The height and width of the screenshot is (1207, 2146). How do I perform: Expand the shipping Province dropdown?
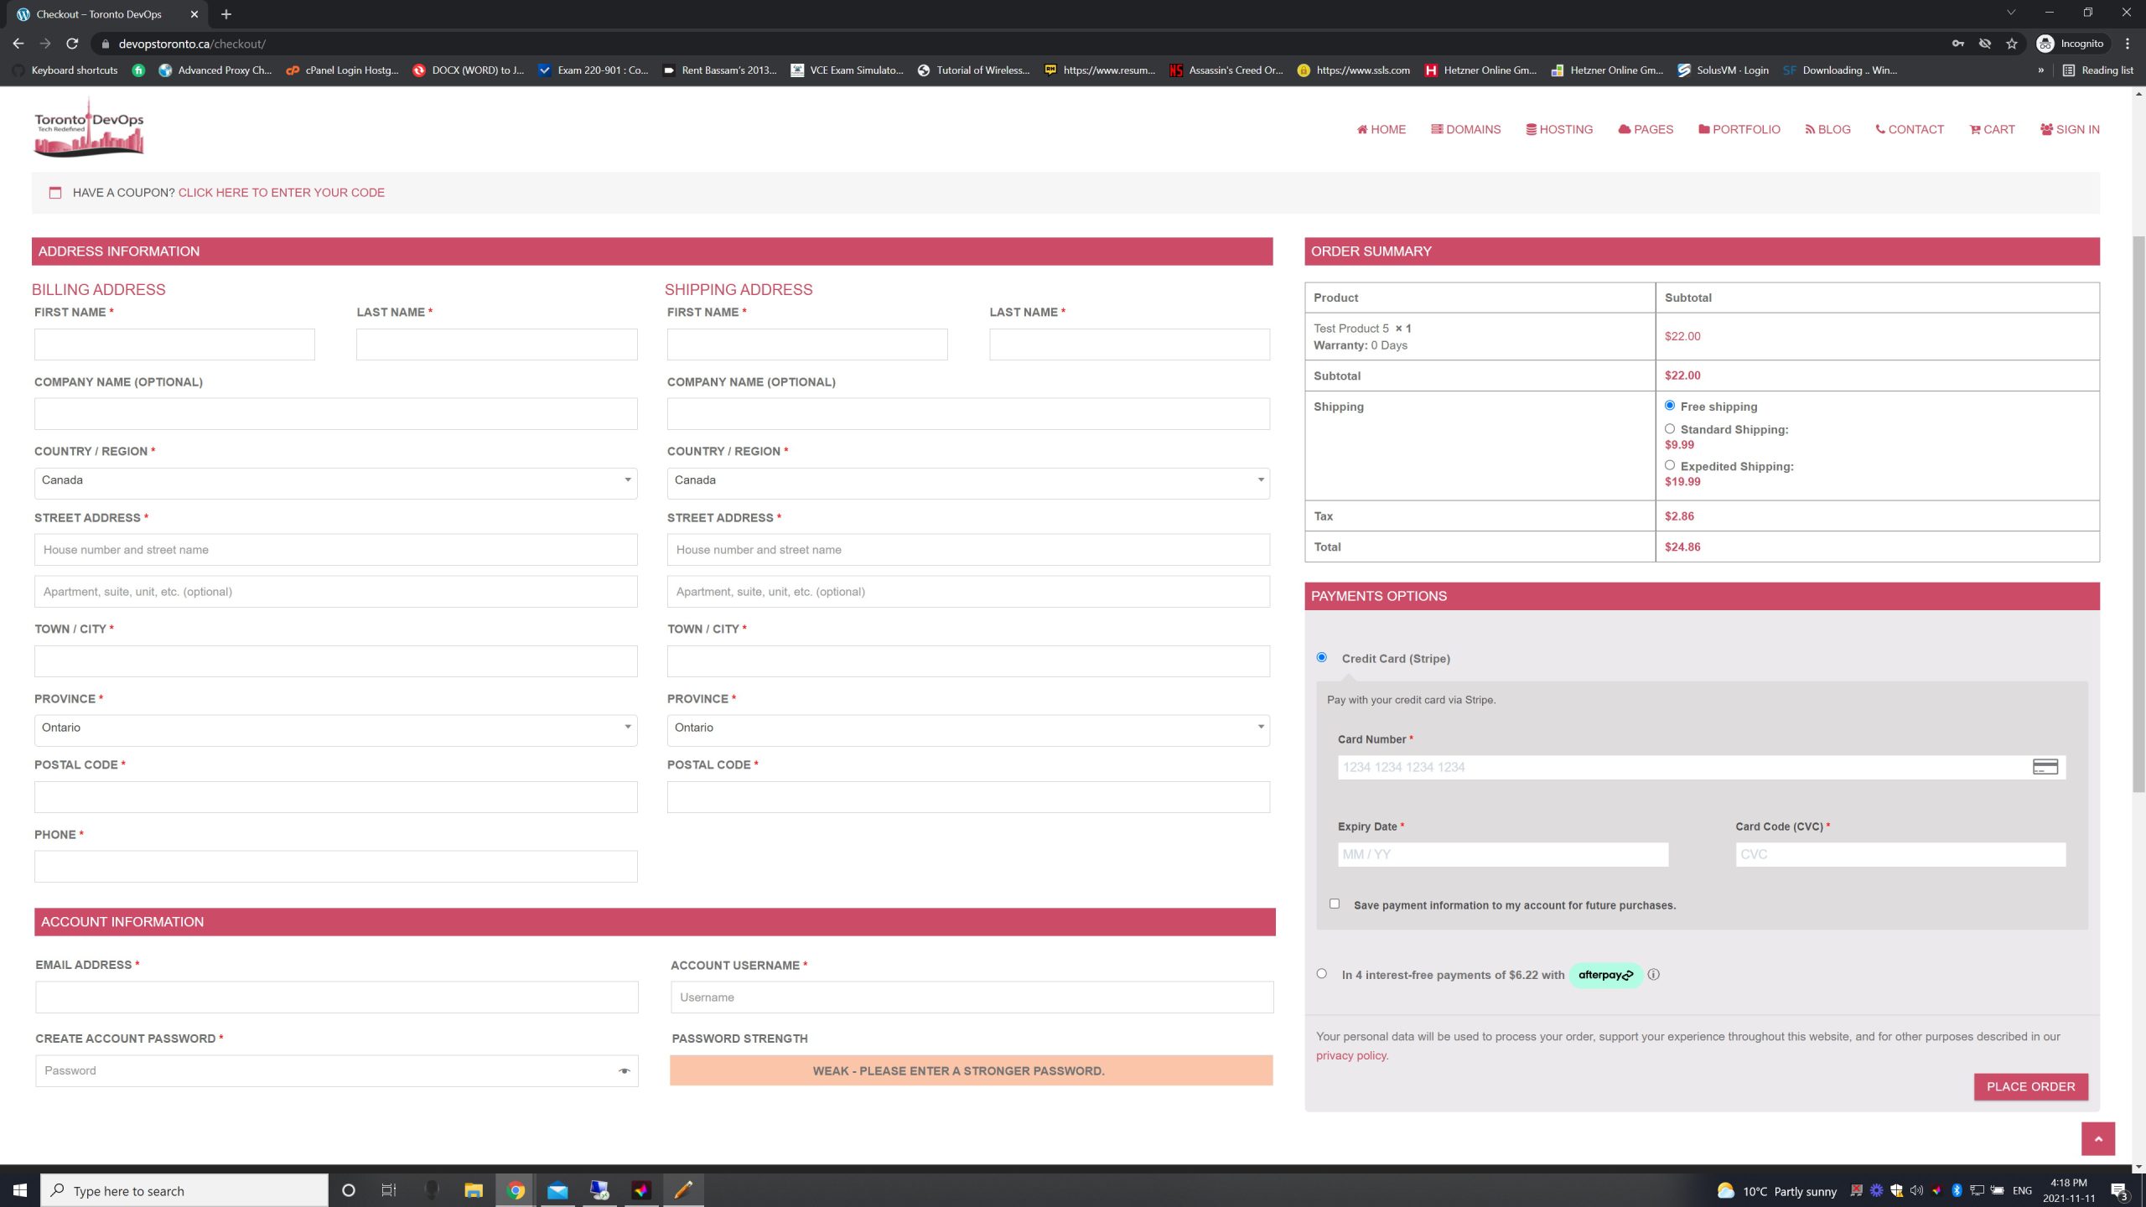click(967, 728)
